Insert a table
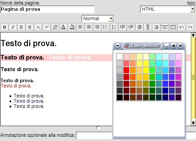 click(x=173, y=27)
